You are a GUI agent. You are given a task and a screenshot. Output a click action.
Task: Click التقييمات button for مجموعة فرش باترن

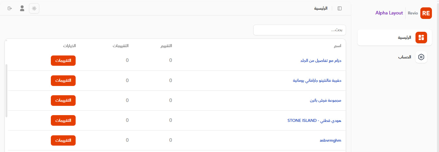click(63, 100)
